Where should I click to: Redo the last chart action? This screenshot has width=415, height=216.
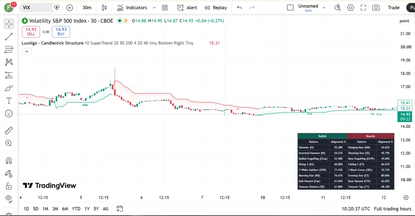pos(252,8)
